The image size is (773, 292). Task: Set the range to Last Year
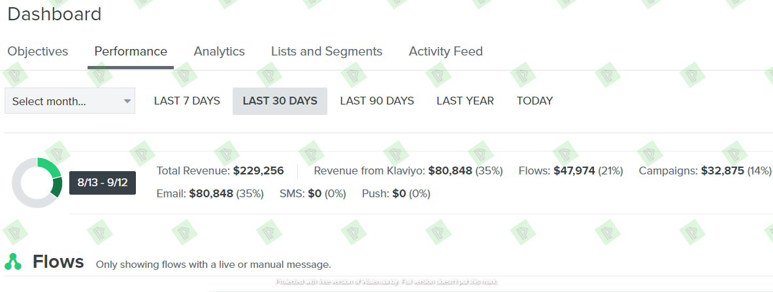465,101
